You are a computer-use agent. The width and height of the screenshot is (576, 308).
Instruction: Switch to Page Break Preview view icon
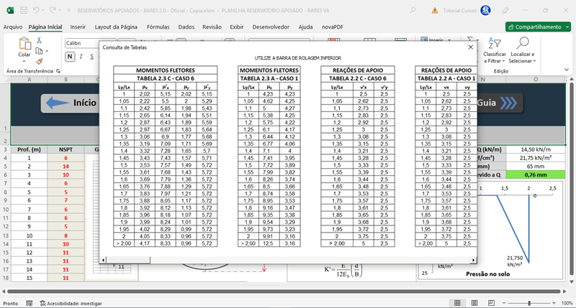click(491, 303)
